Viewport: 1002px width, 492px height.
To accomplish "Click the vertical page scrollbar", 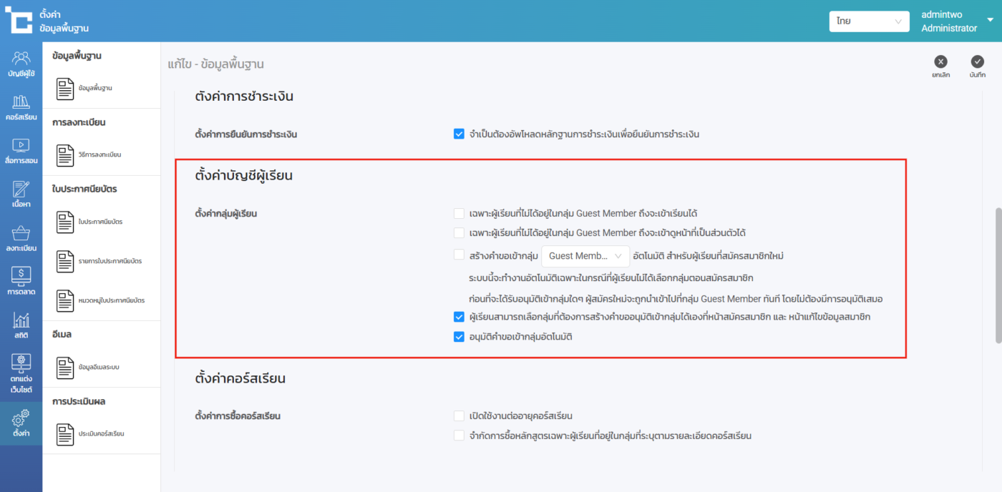I will [998, 275].
